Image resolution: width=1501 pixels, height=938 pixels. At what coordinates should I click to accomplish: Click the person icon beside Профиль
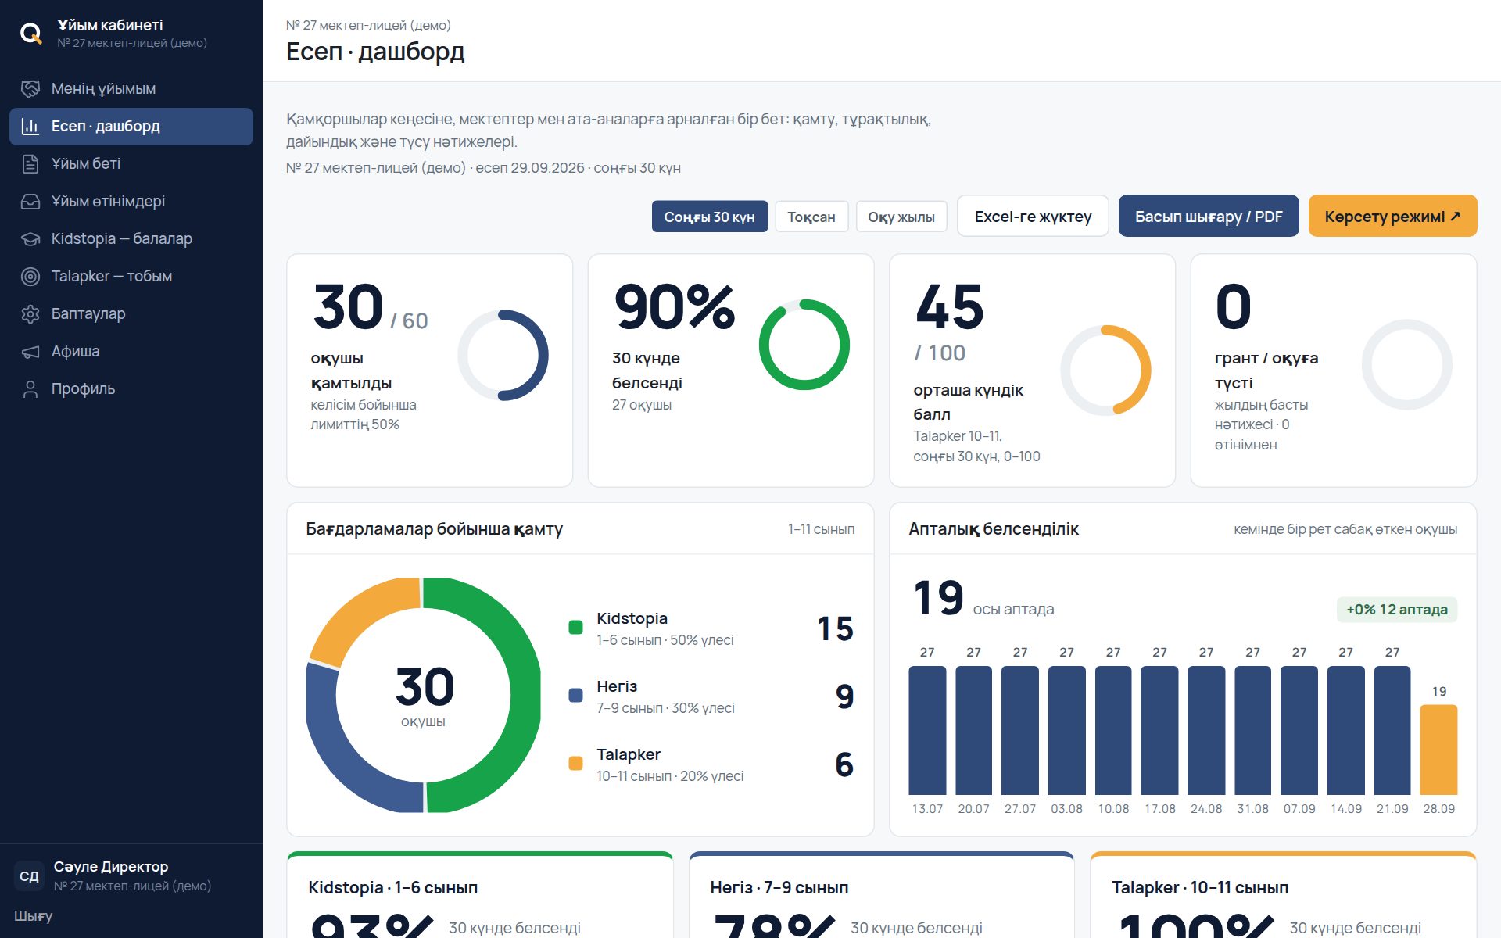30,388
